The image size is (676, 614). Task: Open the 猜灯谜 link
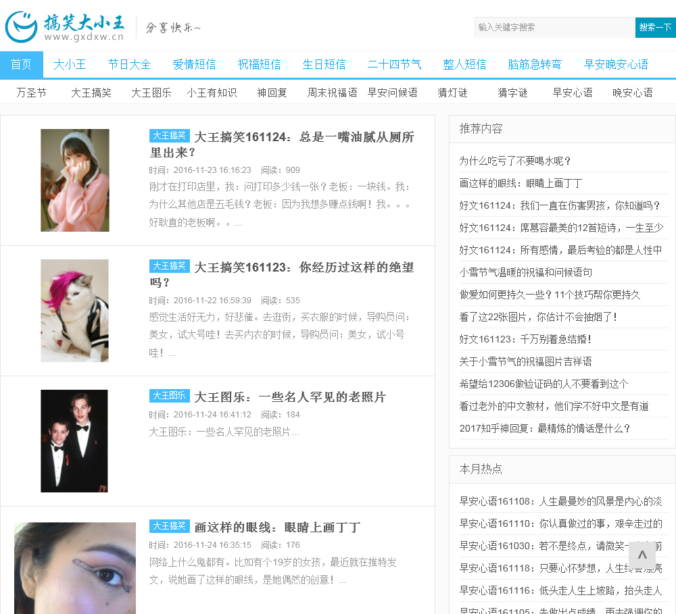click(x=453, y=93)
